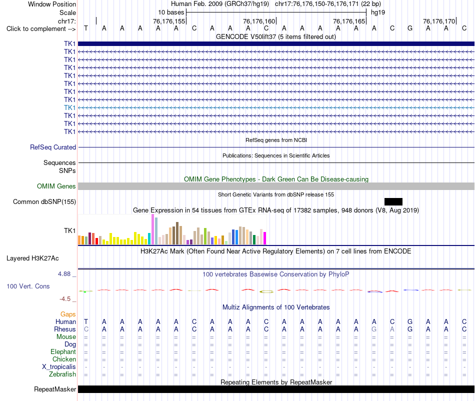Open 'Repeating Elements by RepeatMasker' track title

pyautogui.click(x=276, y=382)
